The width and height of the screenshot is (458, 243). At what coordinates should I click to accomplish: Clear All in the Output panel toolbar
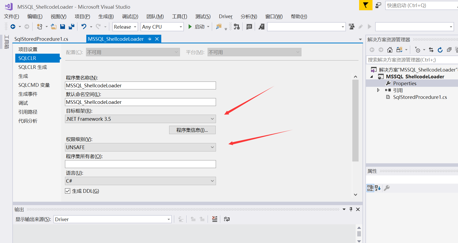[x=215, y=219]
